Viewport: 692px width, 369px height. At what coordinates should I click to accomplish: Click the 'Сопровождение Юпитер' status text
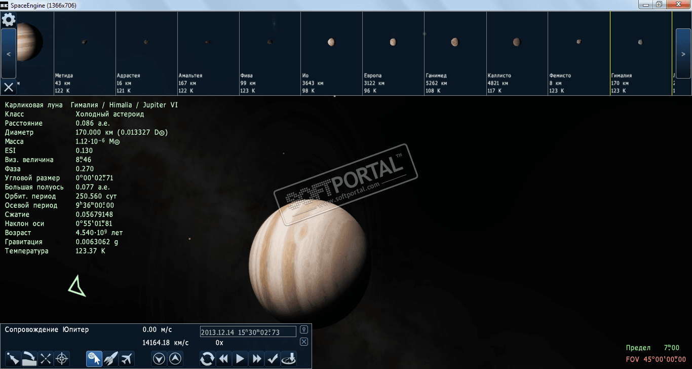coord(47,329)
